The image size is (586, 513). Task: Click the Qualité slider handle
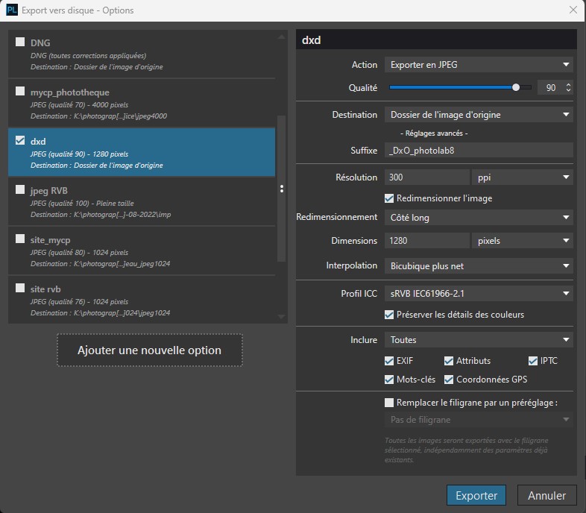516,87
